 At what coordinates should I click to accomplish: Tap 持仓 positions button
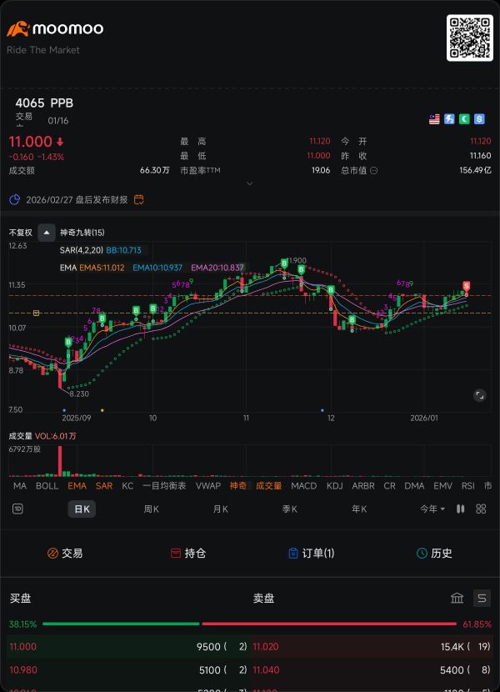point(188,554)
